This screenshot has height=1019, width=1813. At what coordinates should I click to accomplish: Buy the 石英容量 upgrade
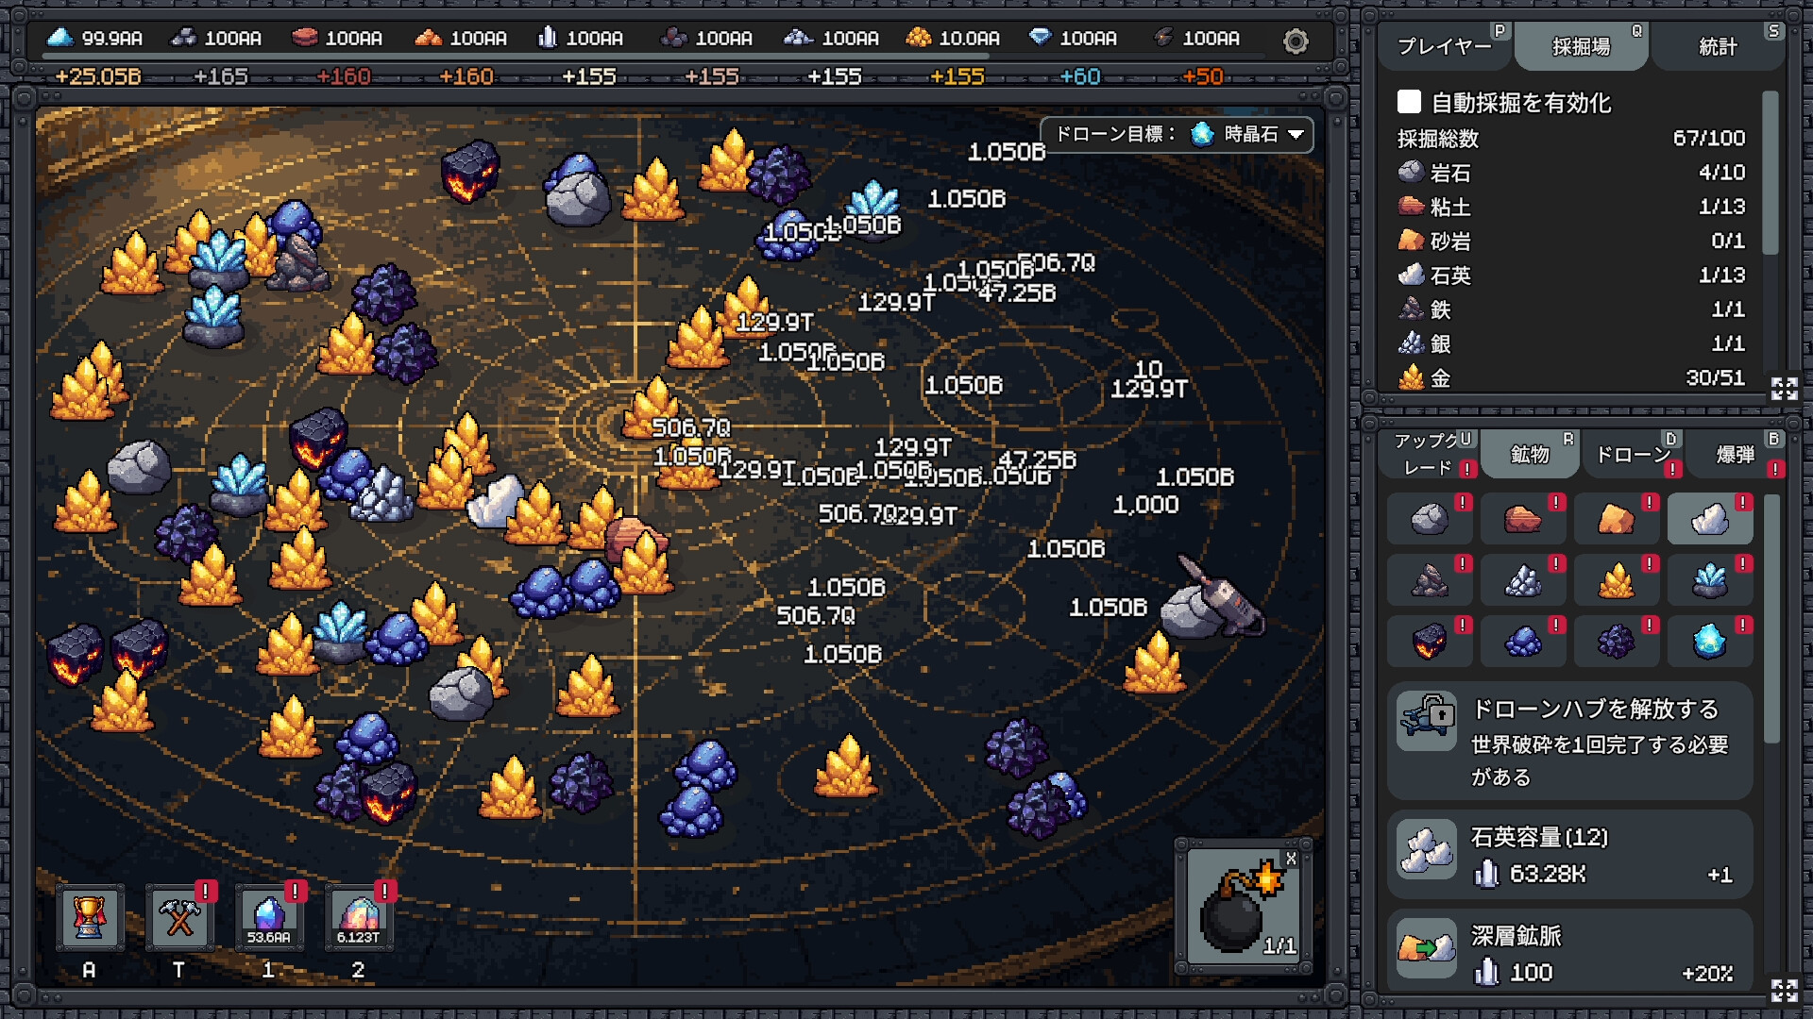pyautogui.click(x=1569, y=854)
